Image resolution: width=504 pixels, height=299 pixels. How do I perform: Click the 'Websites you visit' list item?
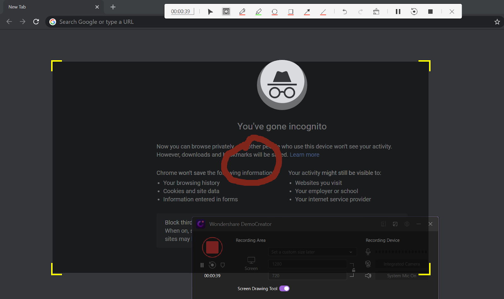point(318,183)
